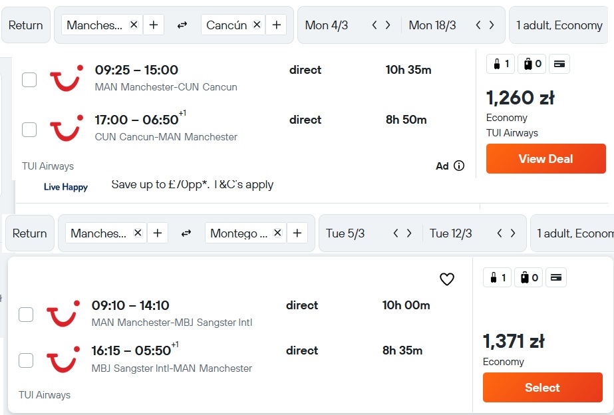Screen dimensions: 614x415
Task: Open the info icon beside the Ad label
Action: (x=459, y=166)
